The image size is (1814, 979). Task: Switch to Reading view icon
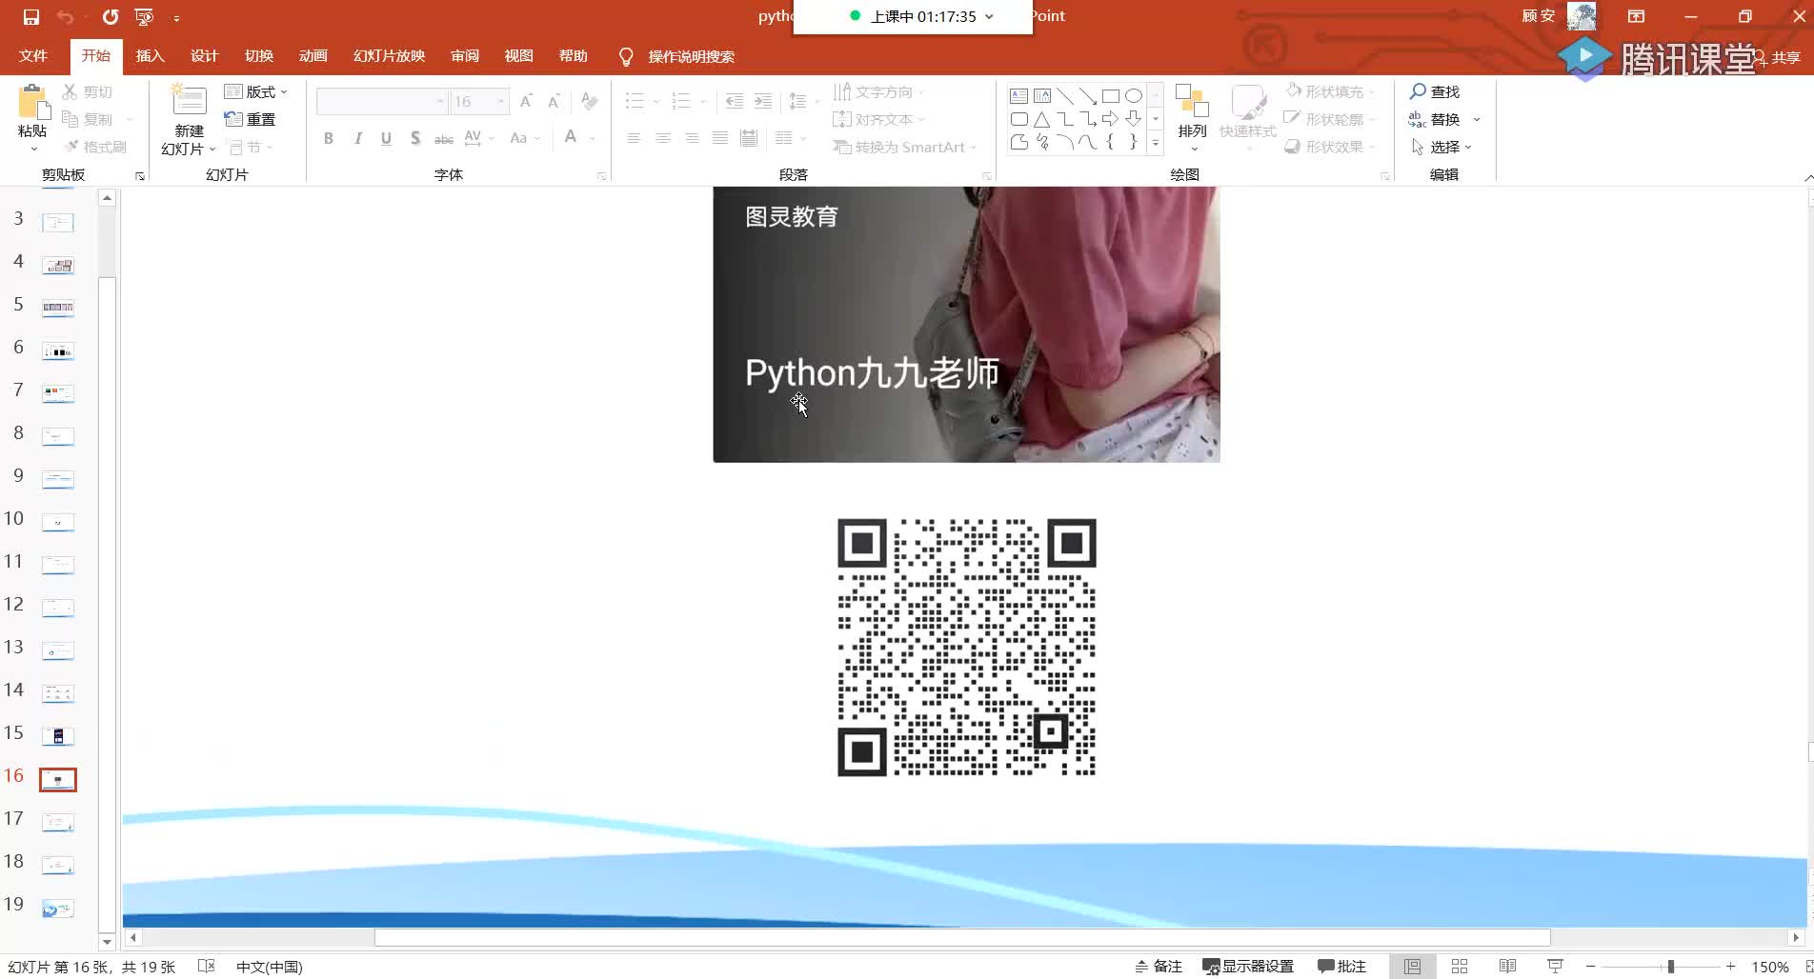[1507, 967]
